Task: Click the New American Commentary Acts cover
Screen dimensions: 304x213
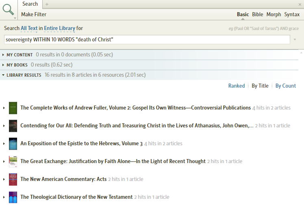Action: [13, 179]
